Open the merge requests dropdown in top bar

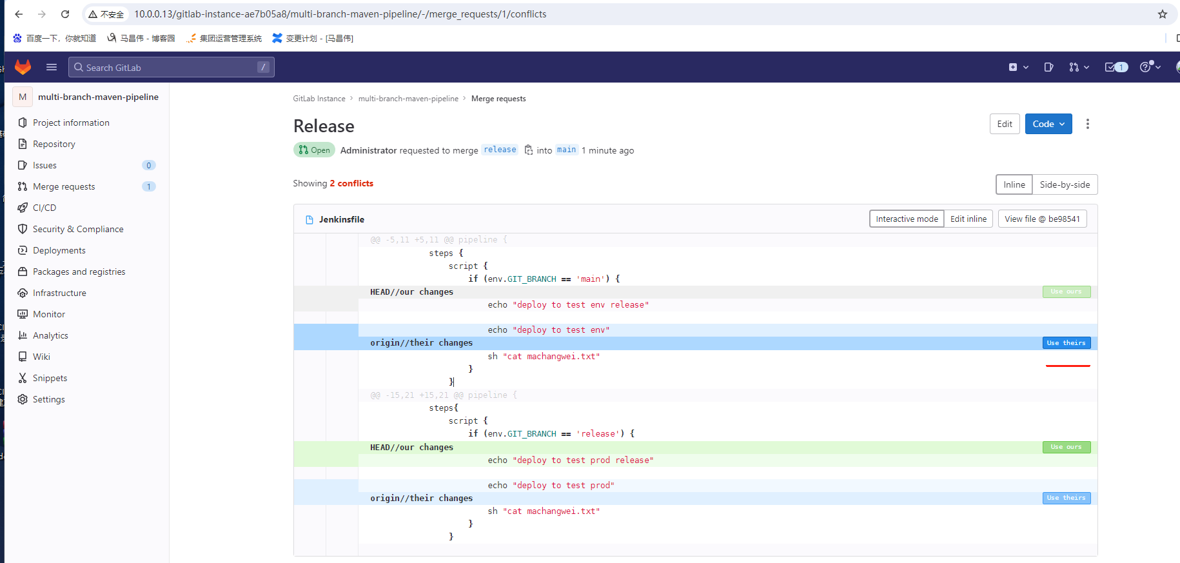pyautogui.click(x=1079, y=67)
